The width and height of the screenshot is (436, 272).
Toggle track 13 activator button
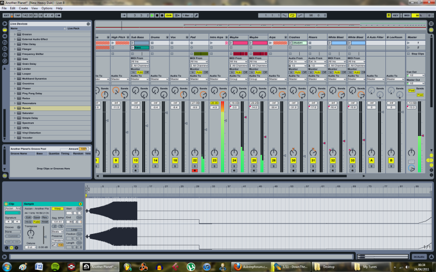pyautogui.click(x=135, y=160)
